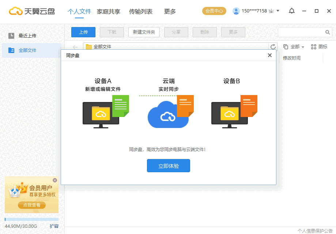The image size is (336, 234).
Task: Click the search magnifier icon
Action: pos(327,32)
